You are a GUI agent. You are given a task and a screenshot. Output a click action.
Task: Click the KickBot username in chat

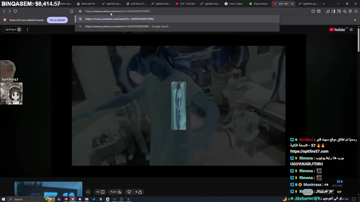(306, 139)
